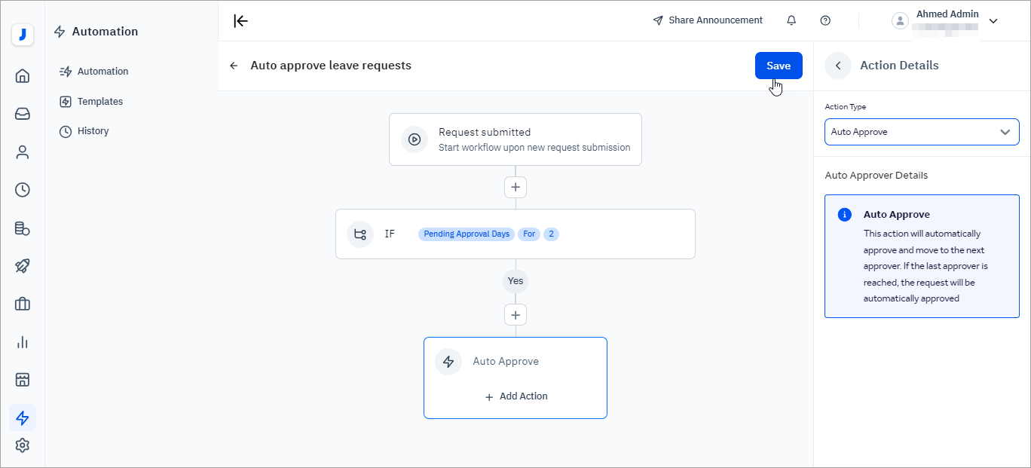Screen dimensions: 1031x468
Task: Select the inbox requests icon in sidebar
Action: 23,114
